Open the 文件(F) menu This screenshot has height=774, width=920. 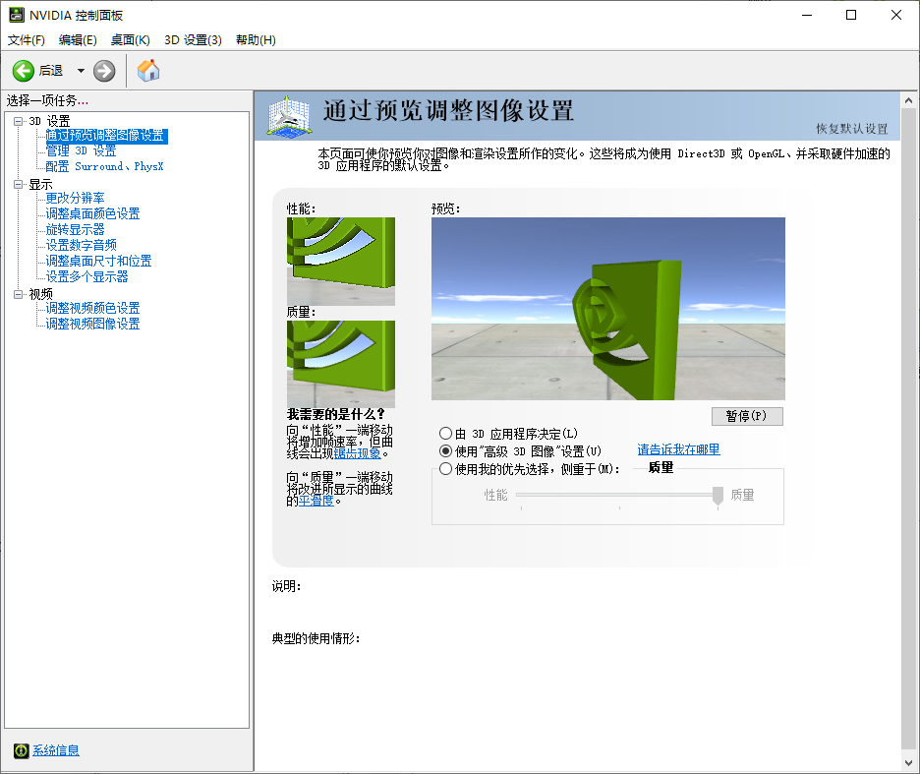pos(26,40)
